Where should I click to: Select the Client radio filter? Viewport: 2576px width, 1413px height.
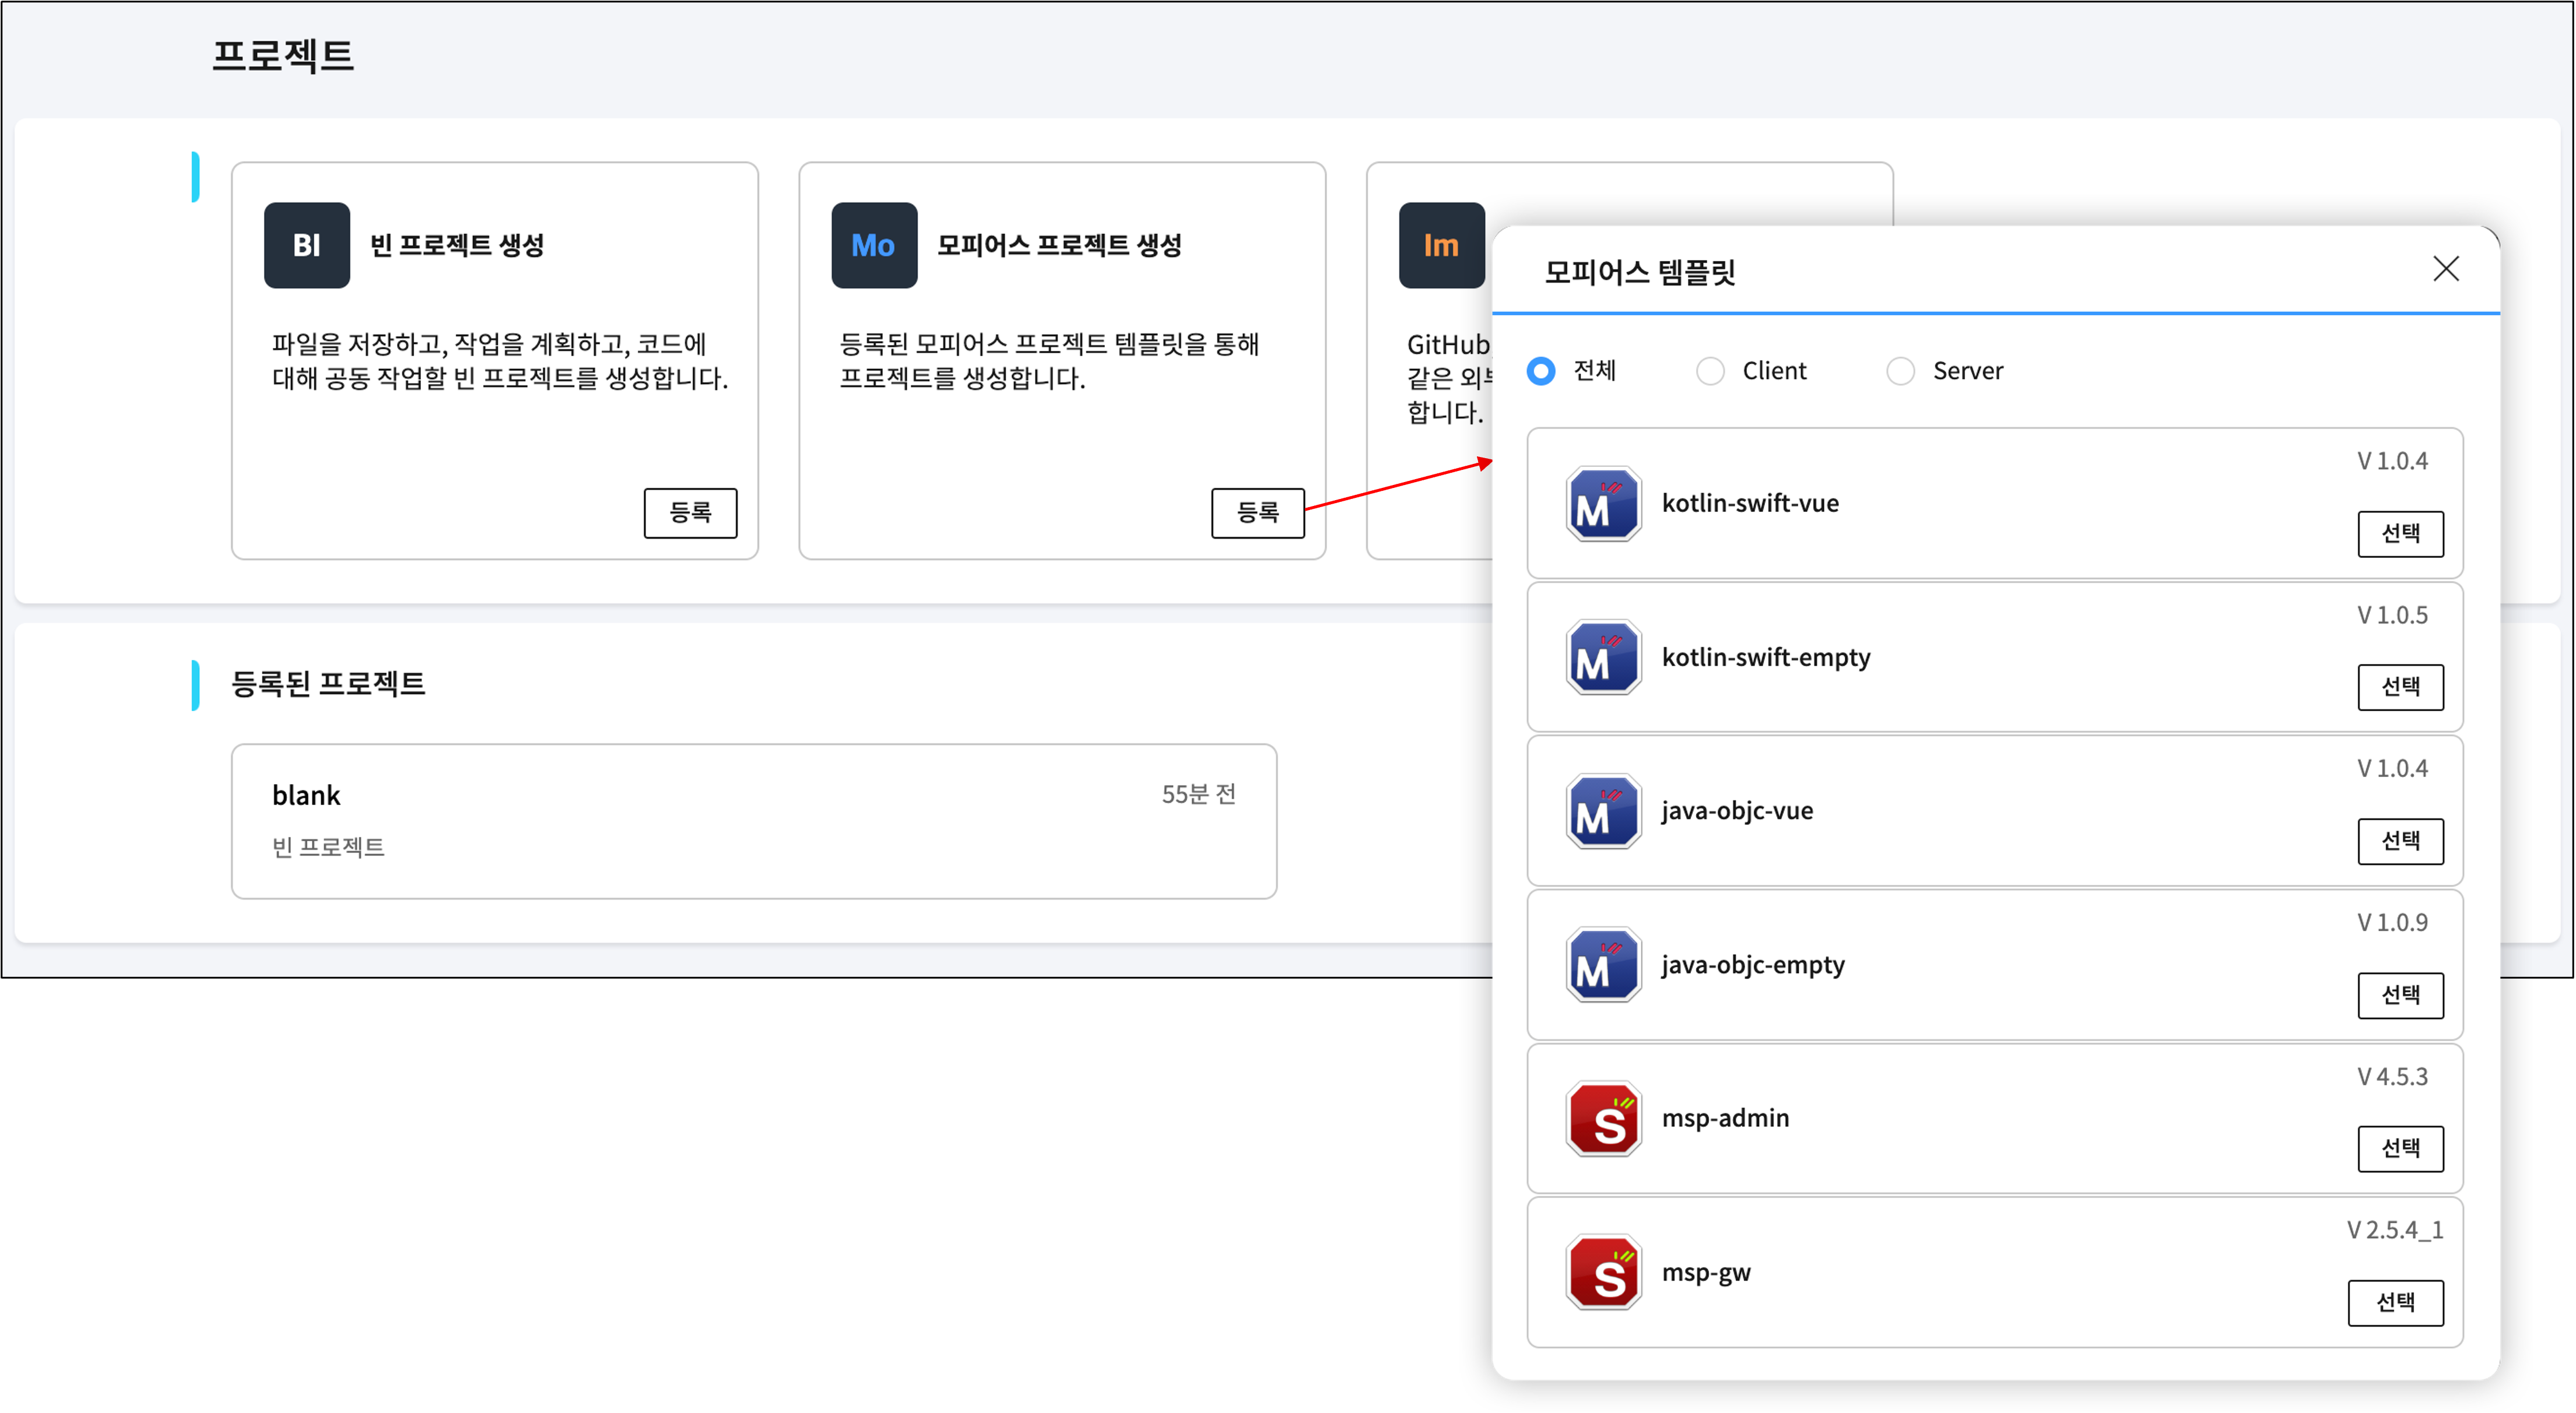(1710, 371)
